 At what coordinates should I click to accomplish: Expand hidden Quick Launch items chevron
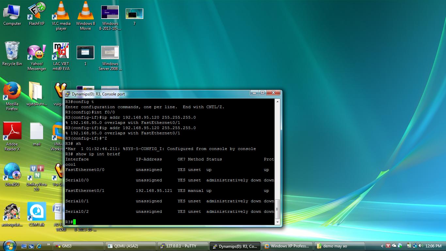[49, 244]
